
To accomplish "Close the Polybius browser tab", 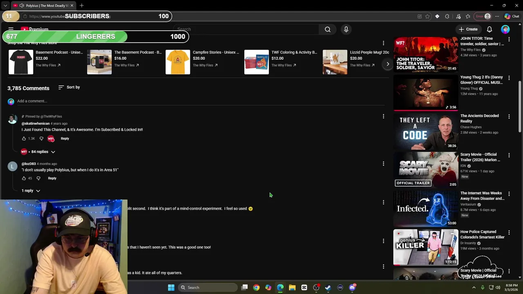I will click(x=72, y=6).
